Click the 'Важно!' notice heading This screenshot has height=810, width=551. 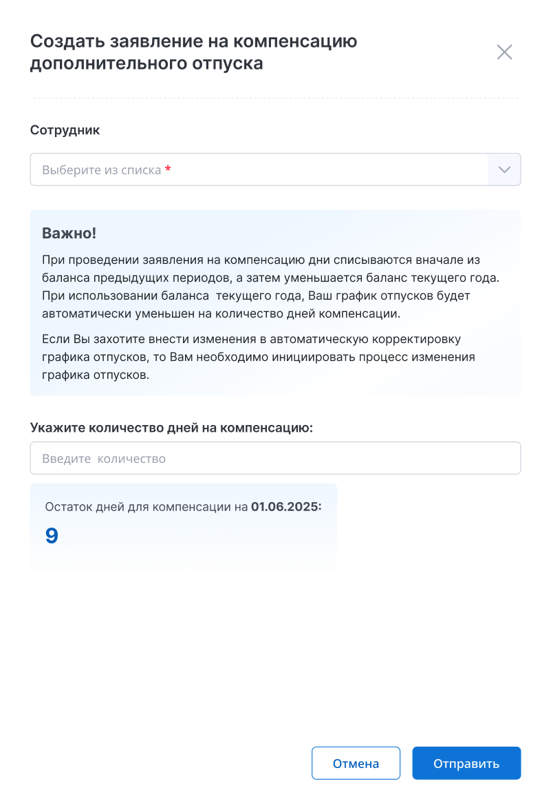click(x=69, y=233)
